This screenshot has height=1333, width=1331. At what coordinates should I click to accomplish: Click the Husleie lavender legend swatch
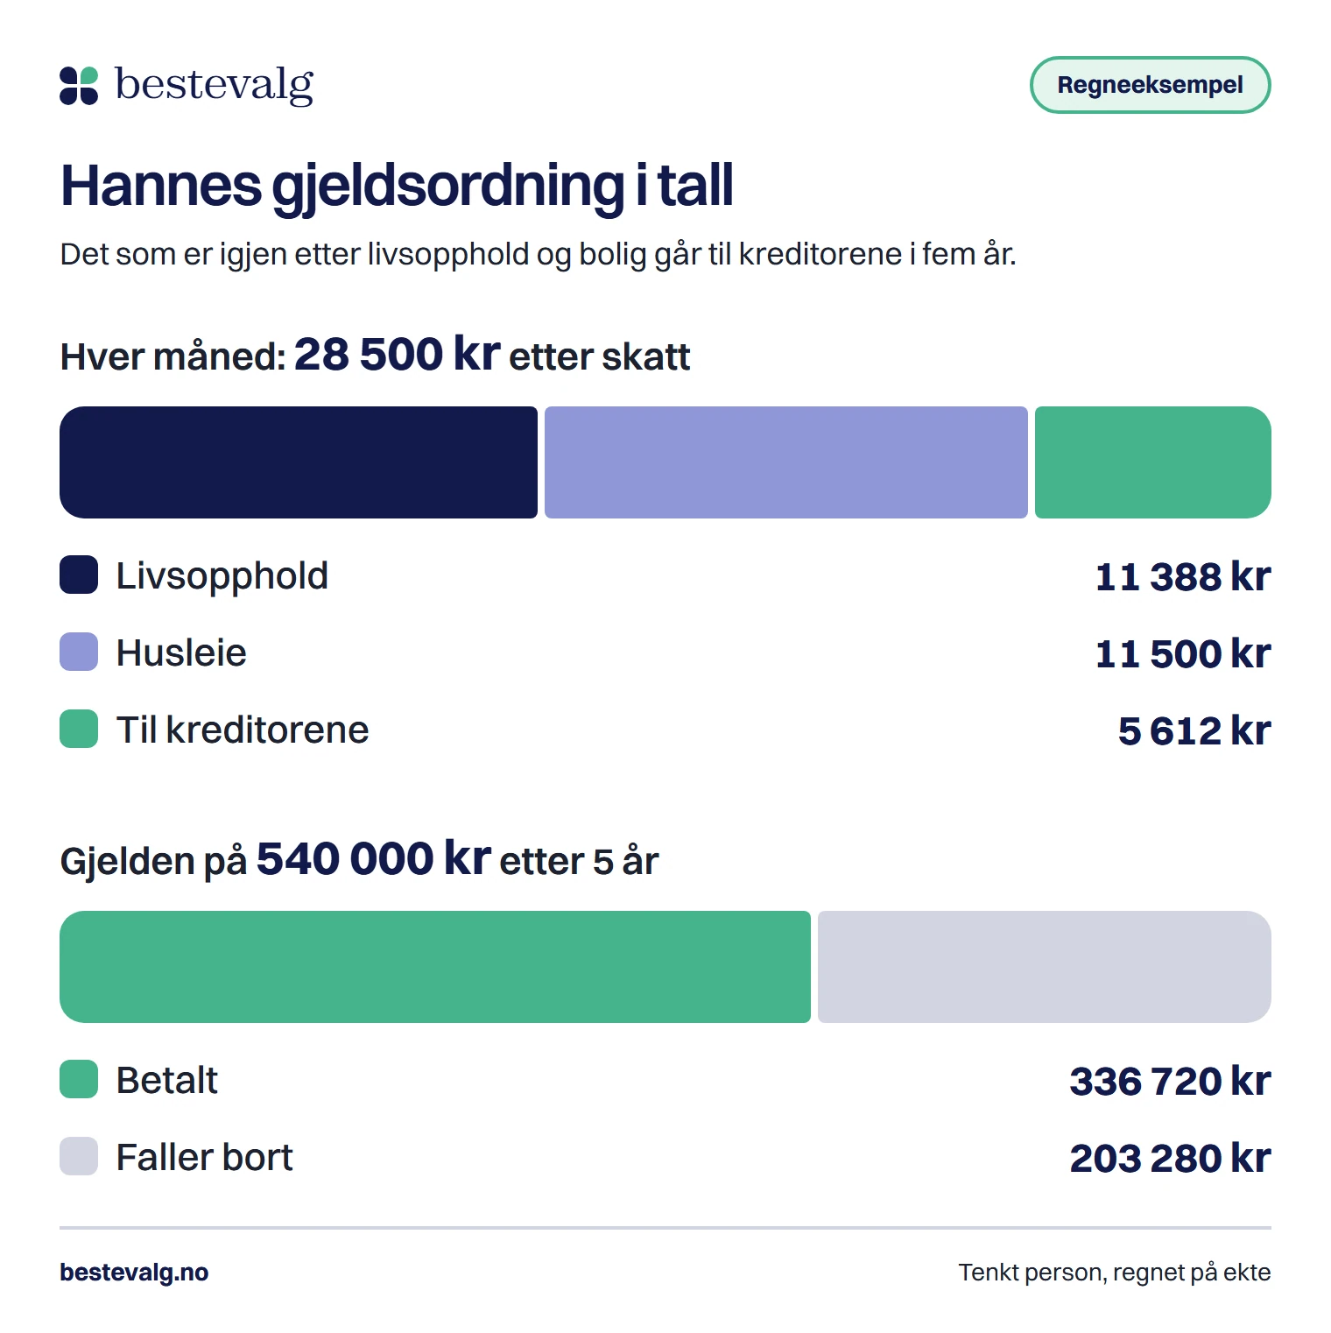click(x=79, y=652)
